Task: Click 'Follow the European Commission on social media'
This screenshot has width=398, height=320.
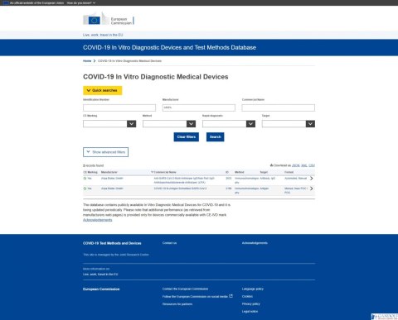Action: point(195,297)
